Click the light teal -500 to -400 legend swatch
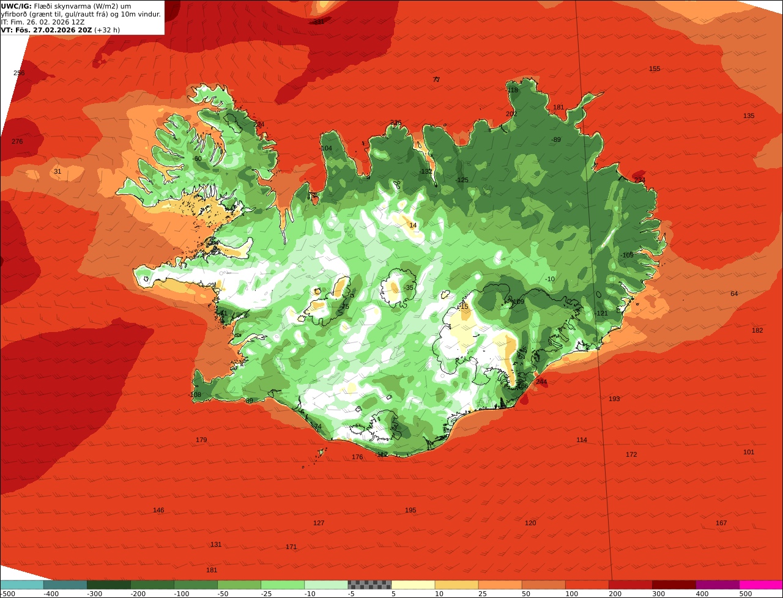This screenshot has width=783, height=598. (x=21, y=585)
